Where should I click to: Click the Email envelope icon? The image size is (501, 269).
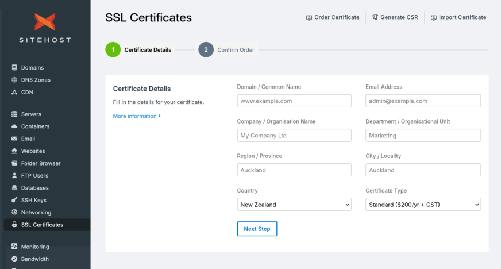pyautogui.click(x=14, y=139)
